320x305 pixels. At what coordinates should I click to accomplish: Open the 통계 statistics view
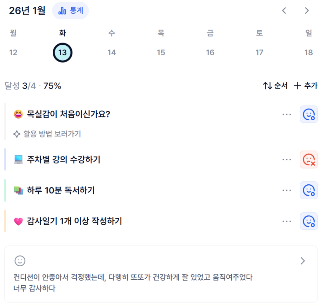[x=70, y=11]
